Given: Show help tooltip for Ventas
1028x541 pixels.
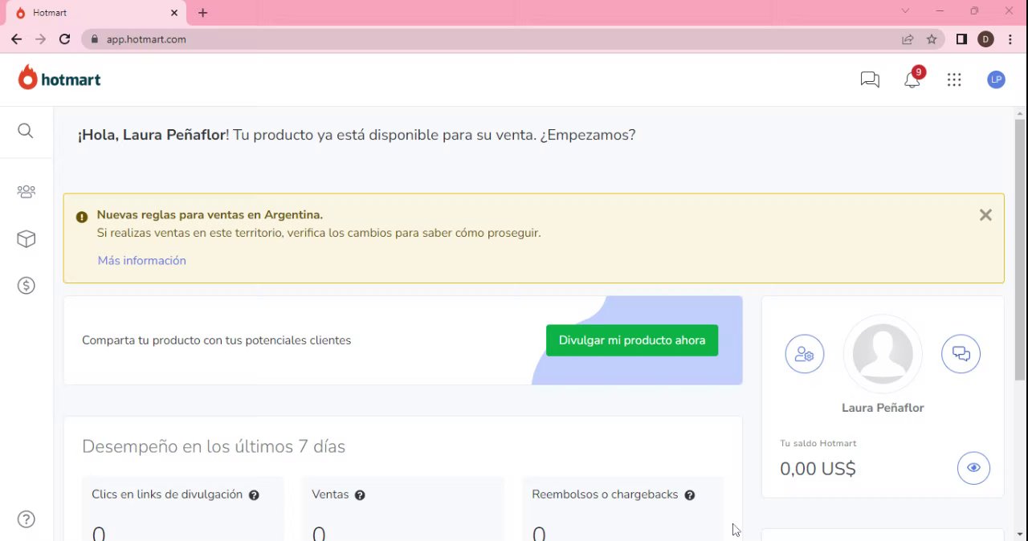Looking at the screenshot, I should coord(360,495).
